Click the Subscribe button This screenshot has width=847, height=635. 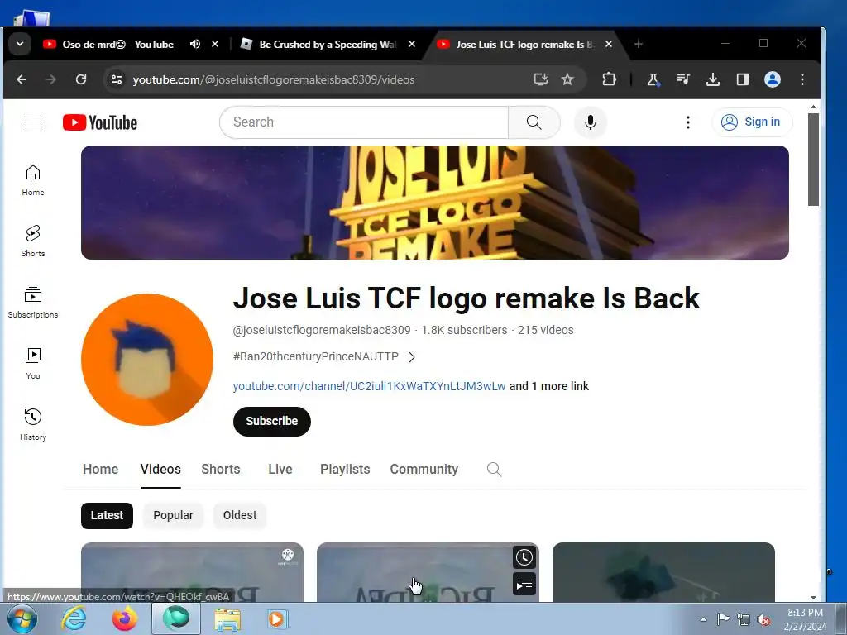(x=271, y=421)
